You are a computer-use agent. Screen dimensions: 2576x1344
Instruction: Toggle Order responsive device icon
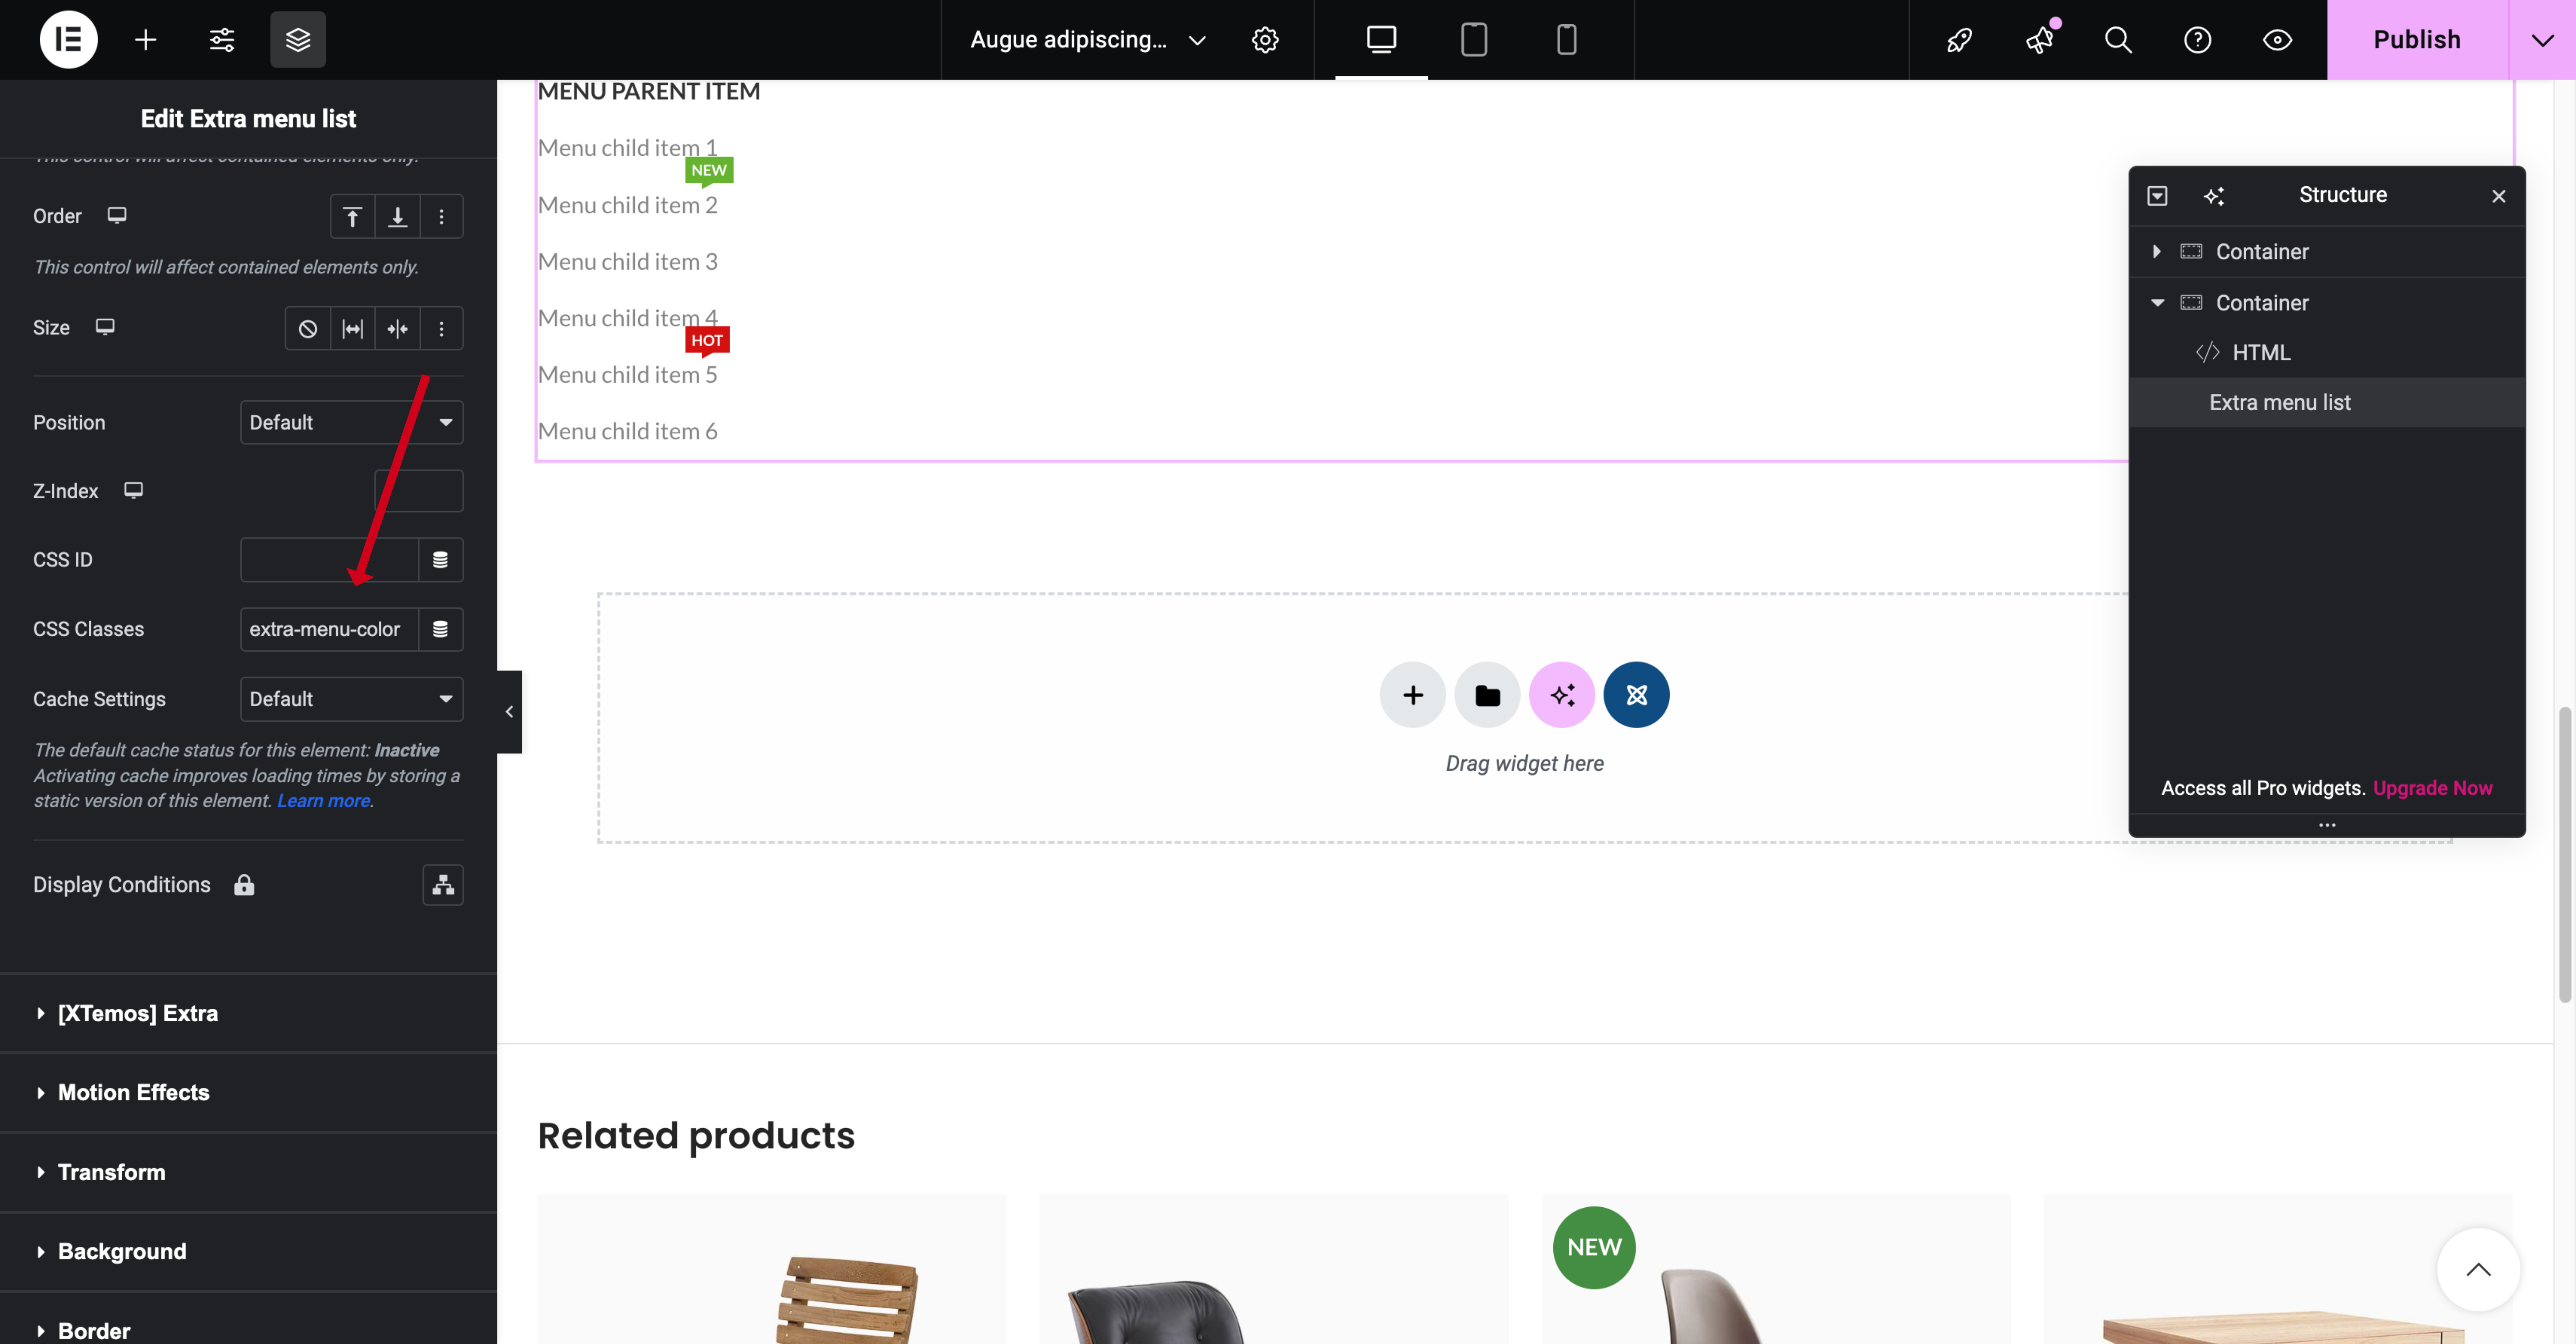point(117,215)
